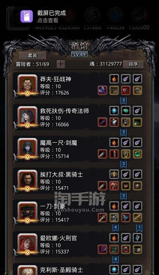
Task: Open the 套装 set tab
Action: pos(32,56)
